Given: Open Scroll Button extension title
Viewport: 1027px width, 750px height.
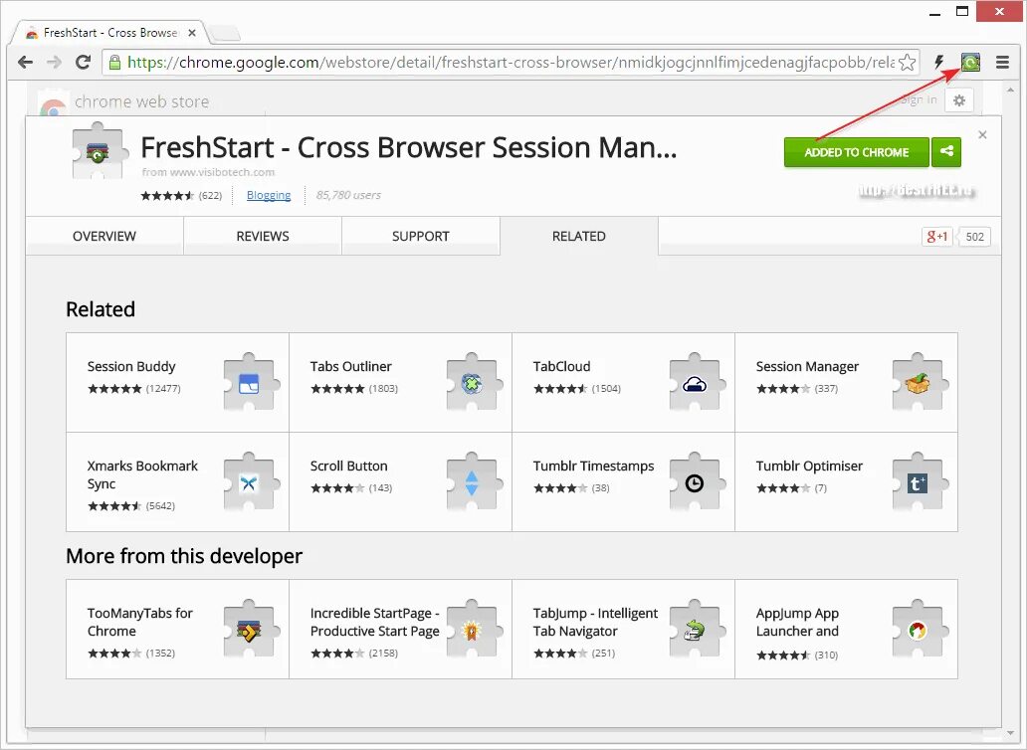Looking at the screenshot, I should click(x=349, y=466).
